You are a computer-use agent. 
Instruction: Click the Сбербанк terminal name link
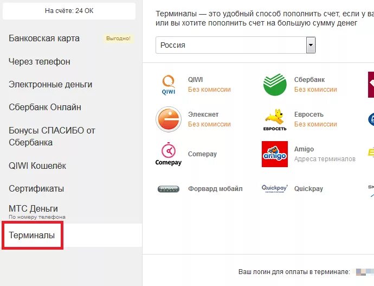309,79
